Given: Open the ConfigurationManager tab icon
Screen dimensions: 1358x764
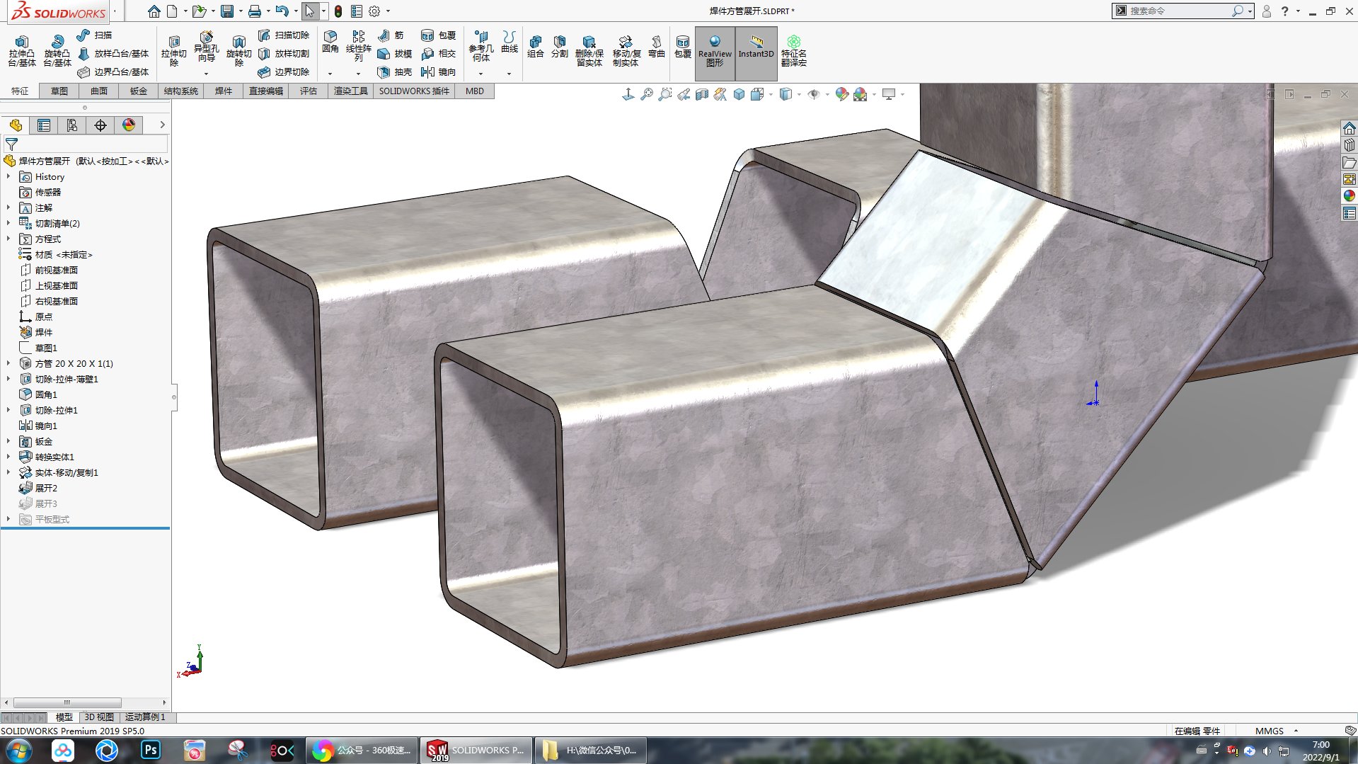Looking at the screenshot, I should tap(72, 125).
